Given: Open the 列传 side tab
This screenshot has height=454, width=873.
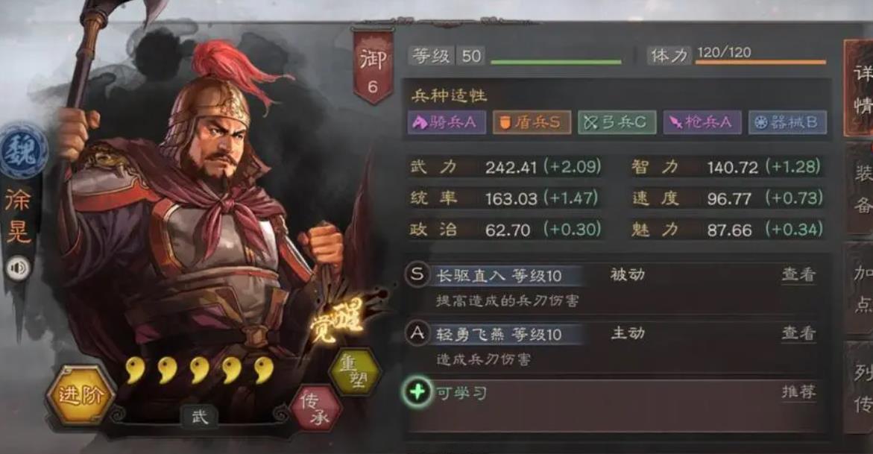Looking at the screenshot, I should [x=860, y=388].
